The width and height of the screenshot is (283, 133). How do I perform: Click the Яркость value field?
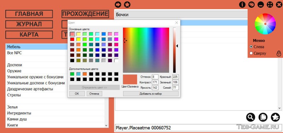coord(155,88)
